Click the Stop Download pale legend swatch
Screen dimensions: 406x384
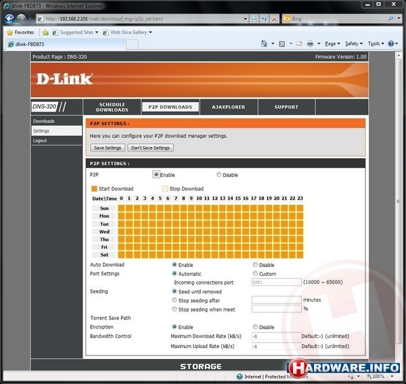point(164,189)
